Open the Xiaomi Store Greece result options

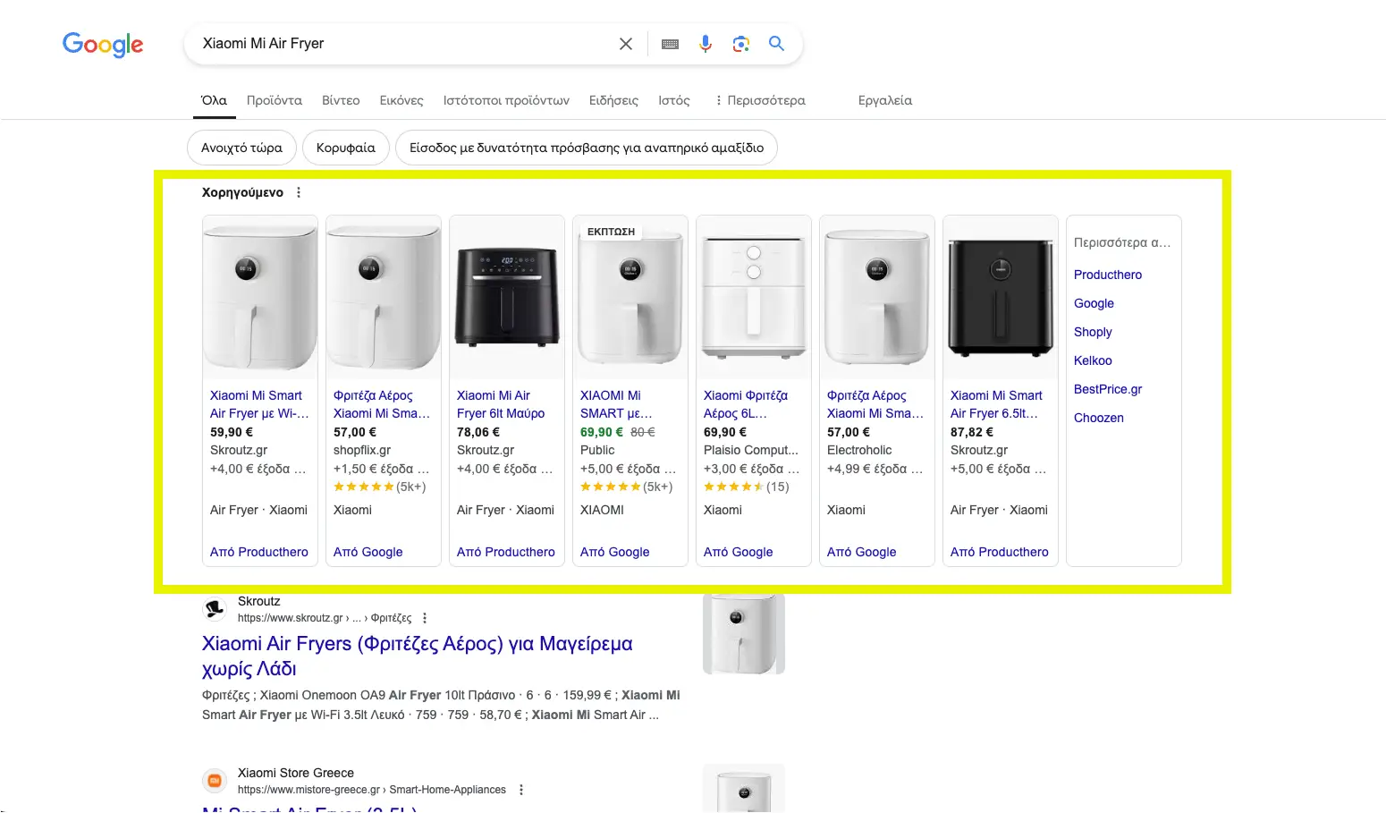pyautogui.click(x=521, y=790)
